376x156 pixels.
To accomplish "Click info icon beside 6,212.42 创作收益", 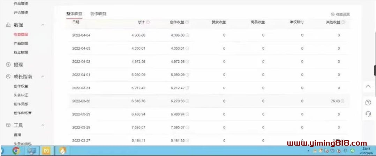I will point(187,88).
